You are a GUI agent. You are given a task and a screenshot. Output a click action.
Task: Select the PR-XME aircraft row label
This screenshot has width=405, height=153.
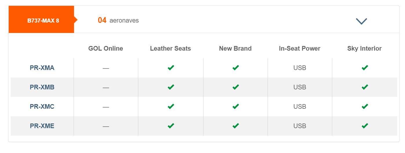pyautogui.click(x=42, y=126)
